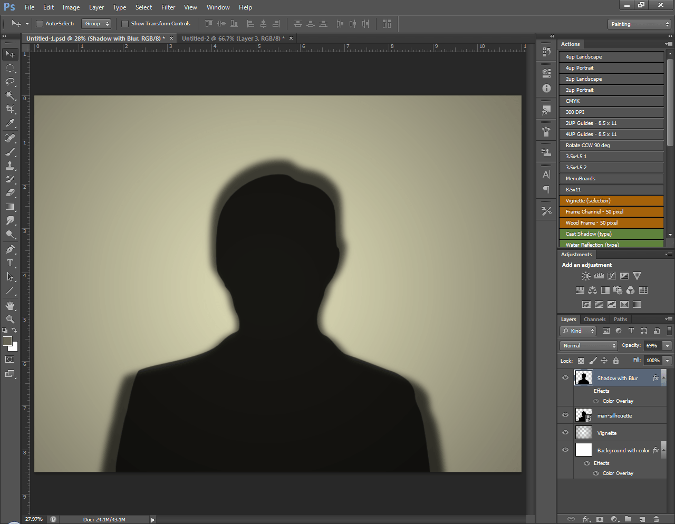
Task: Open the layer blend mode dropdown showing Normal
Action: point(587,345)
